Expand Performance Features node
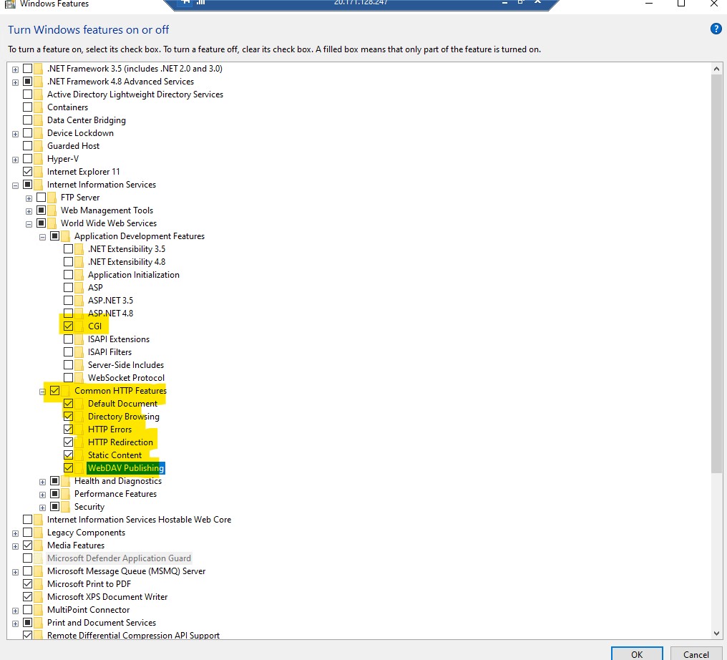 [x=42, y=495]
